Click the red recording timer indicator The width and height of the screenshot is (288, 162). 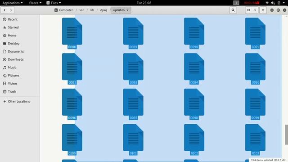252,3
